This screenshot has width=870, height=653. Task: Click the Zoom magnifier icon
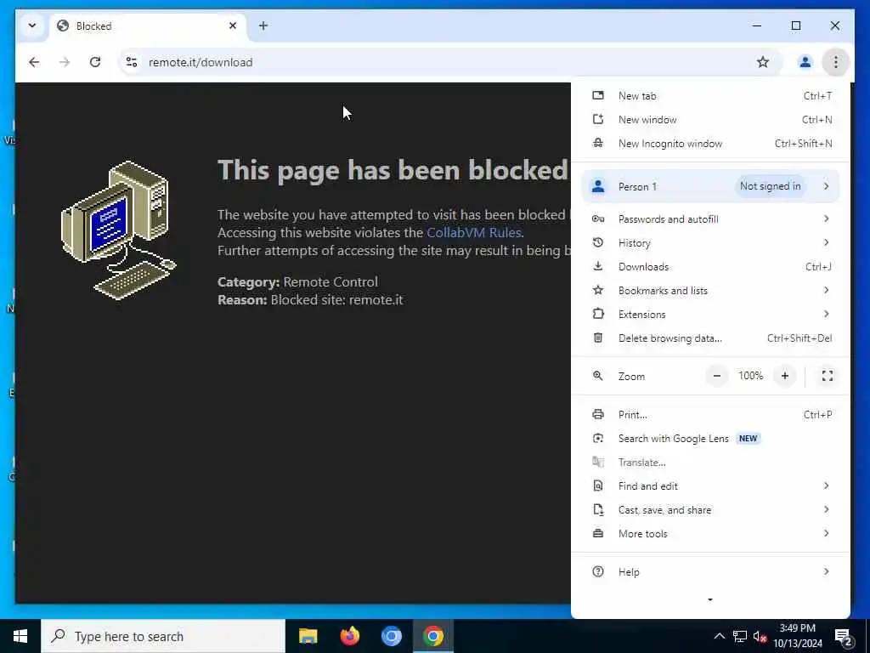[x=597, y=376]
